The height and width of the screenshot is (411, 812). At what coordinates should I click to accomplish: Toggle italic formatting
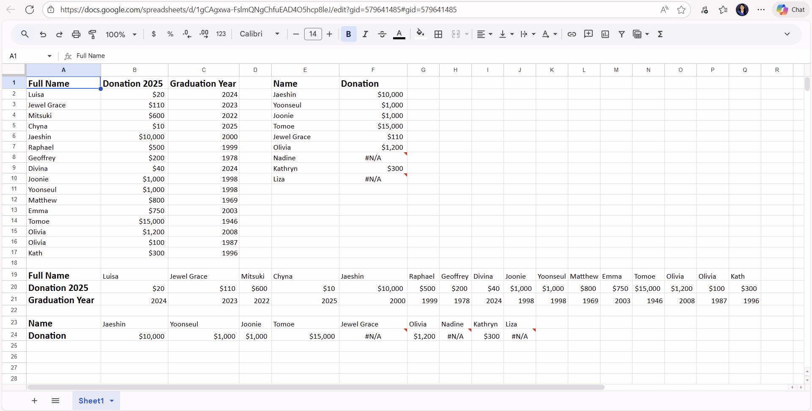(x=365, y=34)
